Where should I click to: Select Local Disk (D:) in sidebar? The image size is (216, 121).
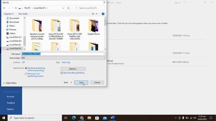[15, 41]
